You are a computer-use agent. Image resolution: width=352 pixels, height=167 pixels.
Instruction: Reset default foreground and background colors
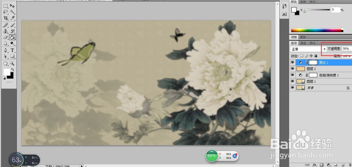tap(4, 78)
